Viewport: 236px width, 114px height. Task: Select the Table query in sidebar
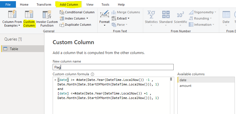[x=14, y=49]
